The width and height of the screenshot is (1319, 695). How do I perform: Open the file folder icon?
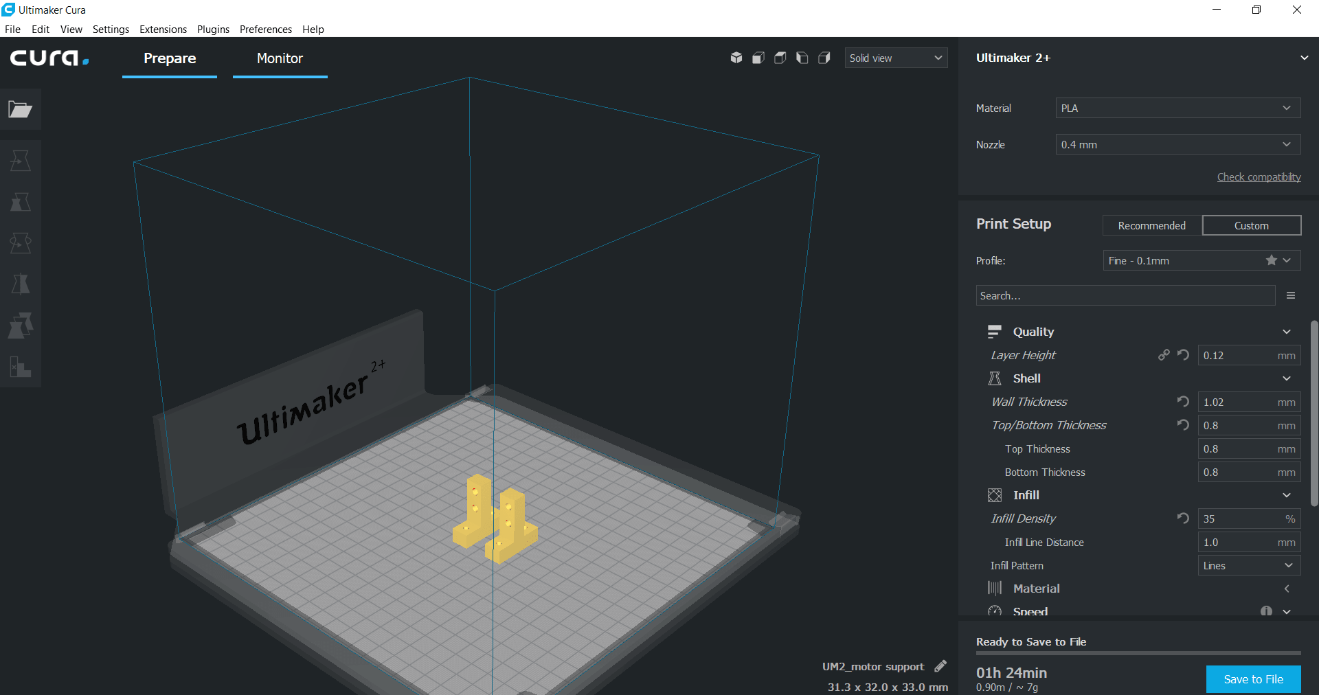pyautogui.click(x=20, y=109)
